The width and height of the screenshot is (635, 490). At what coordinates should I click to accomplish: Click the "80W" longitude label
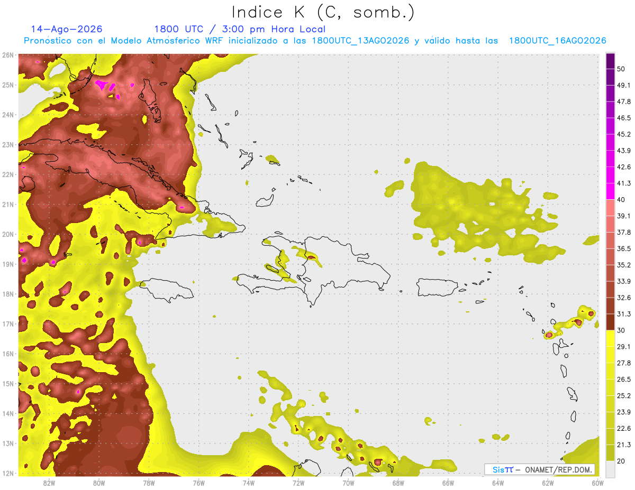[x=99, y=483]
